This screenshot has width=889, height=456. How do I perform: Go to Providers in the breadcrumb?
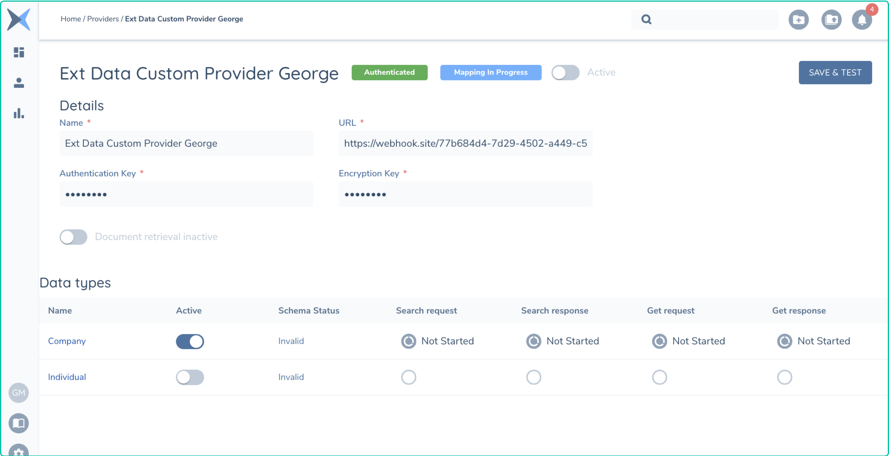(x=102, y=19)
